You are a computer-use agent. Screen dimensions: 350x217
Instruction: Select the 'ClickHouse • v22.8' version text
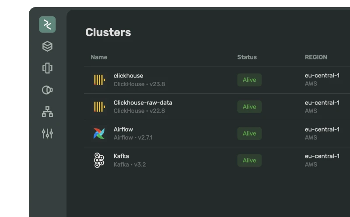pyautogui.click(x=139, y=111)
